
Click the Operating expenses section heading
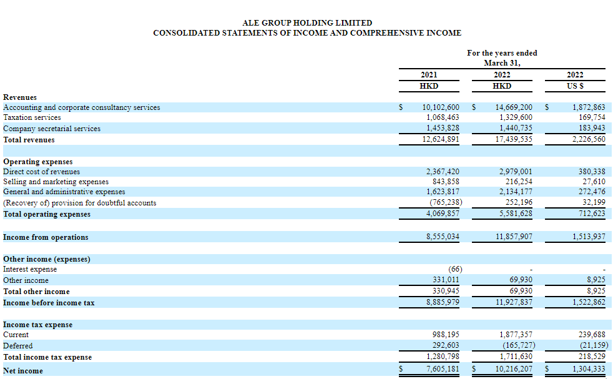point(38,162)
